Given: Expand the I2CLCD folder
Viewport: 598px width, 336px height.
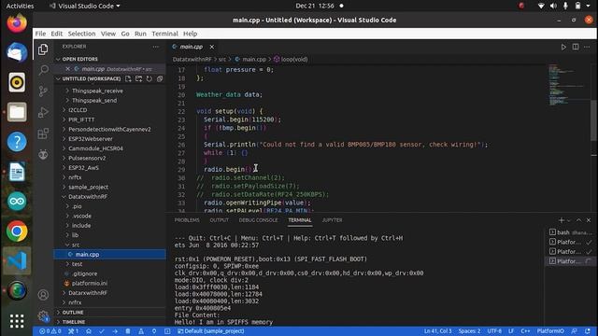Looking at the screenshot, I should [x=110, y=110].
